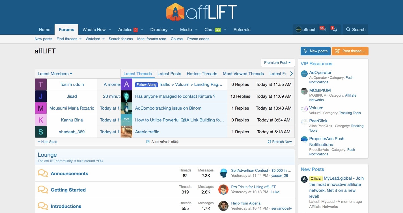Click Mark forums read
The height and width of the screenshot is (213, 403).
coord(152,39)
